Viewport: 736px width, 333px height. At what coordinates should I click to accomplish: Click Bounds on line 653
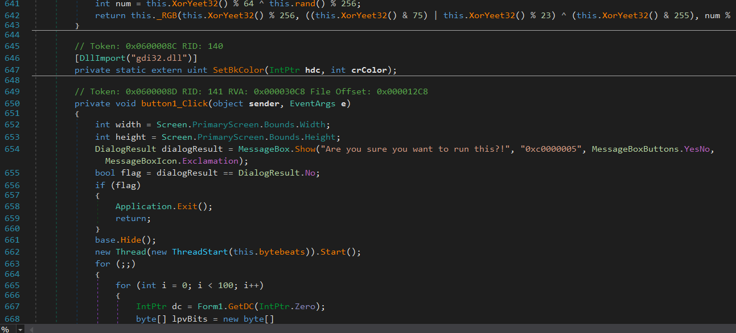(285, 137)
